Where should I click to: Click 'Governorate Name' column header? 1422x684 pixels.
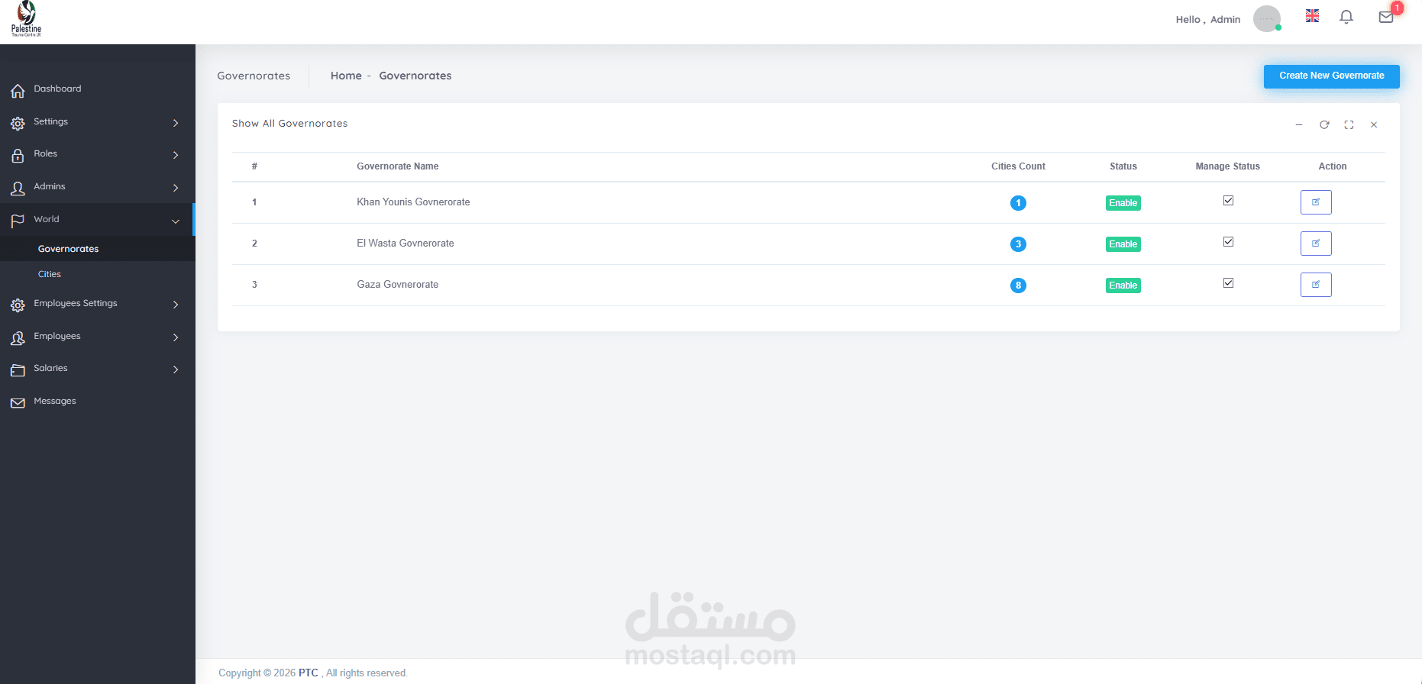397,166
